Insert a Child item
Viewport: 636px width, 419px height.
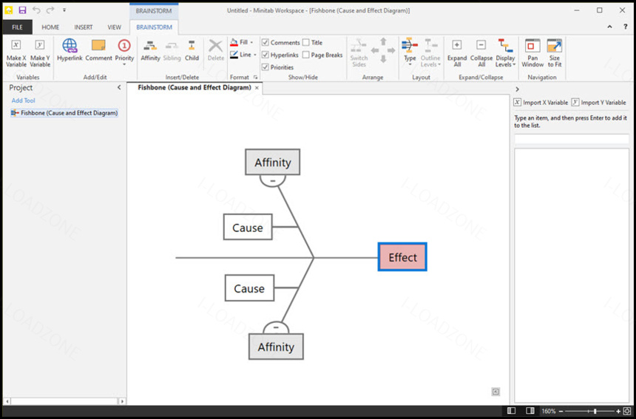(192, 50)
